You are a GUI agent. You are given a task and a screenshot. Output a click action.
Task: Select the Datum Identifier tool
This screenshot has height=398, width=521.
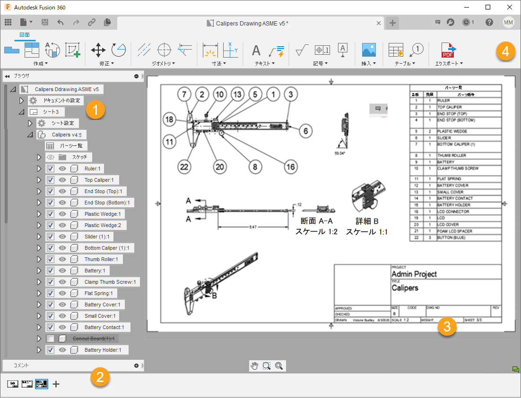343,50
